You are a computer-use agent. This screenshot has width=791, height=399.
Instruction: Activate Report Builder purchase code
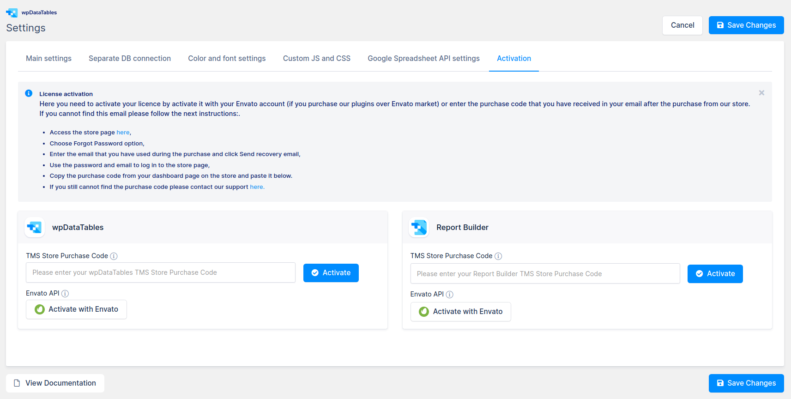click(715, 274)
